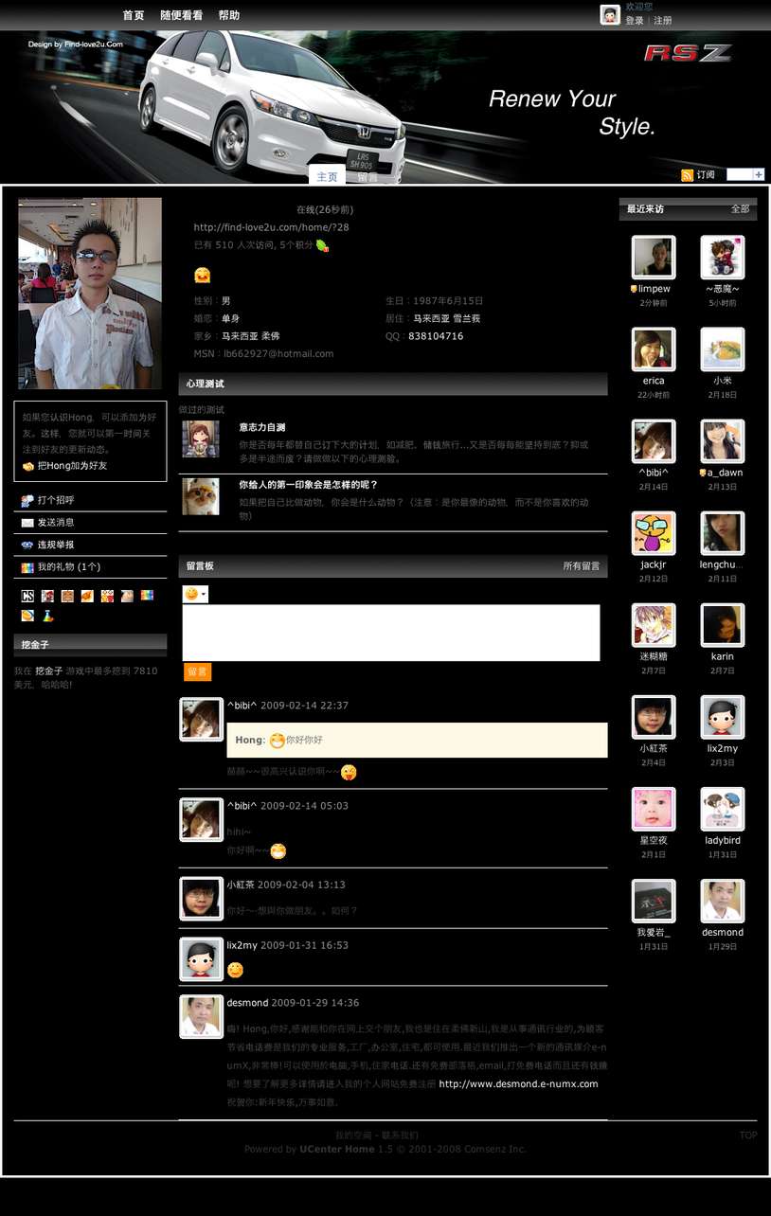Viewport: 771px width, 1216px height.
Task: Click the subscribe input field beside 订阅
Action: (740, 174)
